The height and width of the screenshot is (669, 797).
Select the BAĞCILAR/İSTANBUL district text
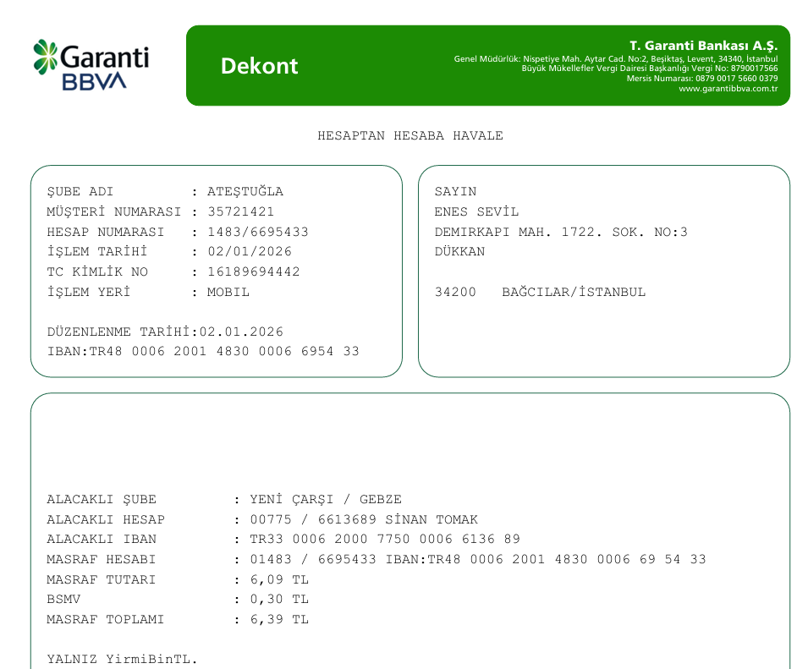pyautogui.click(x=574, y=292)
